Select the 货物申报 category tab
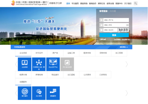Image resolution: width=148 pixels, height=104 pixels. 103,53
